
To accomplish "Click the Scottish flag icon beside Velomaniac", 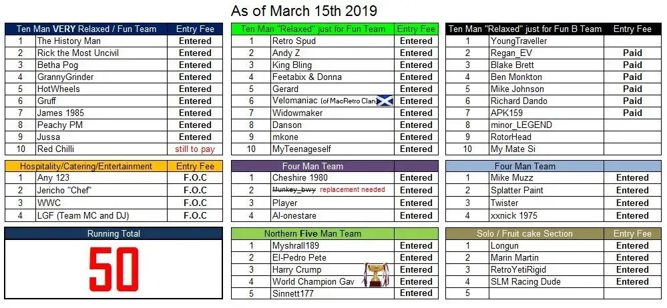I will pos(385,101).
